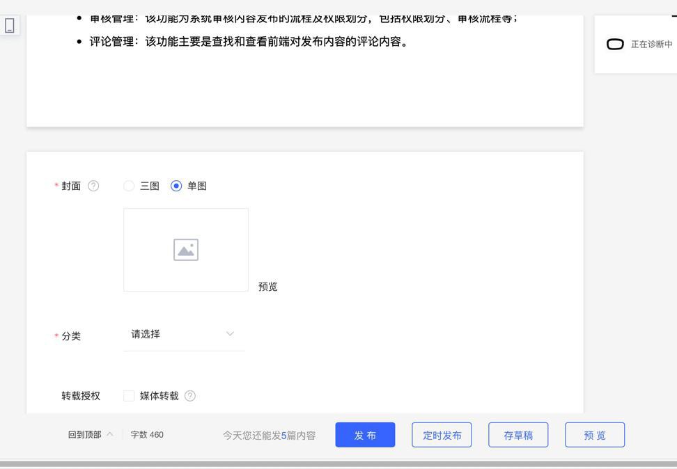Click the diagnosis status icon
The height and width of the screenshot is (469, 677).
(x=615, y=45)
